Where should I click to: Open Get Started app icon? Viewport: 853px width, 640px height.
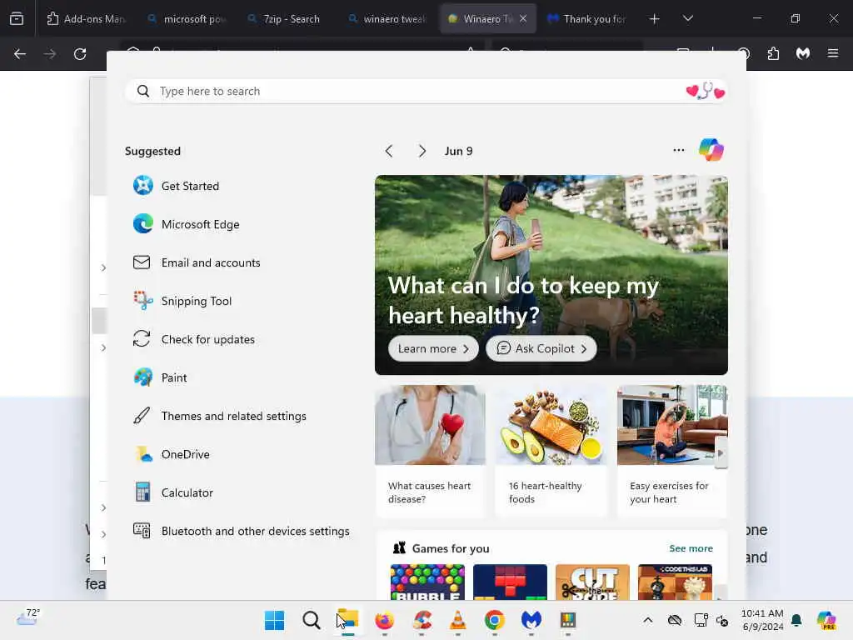(x=143, y=186)
